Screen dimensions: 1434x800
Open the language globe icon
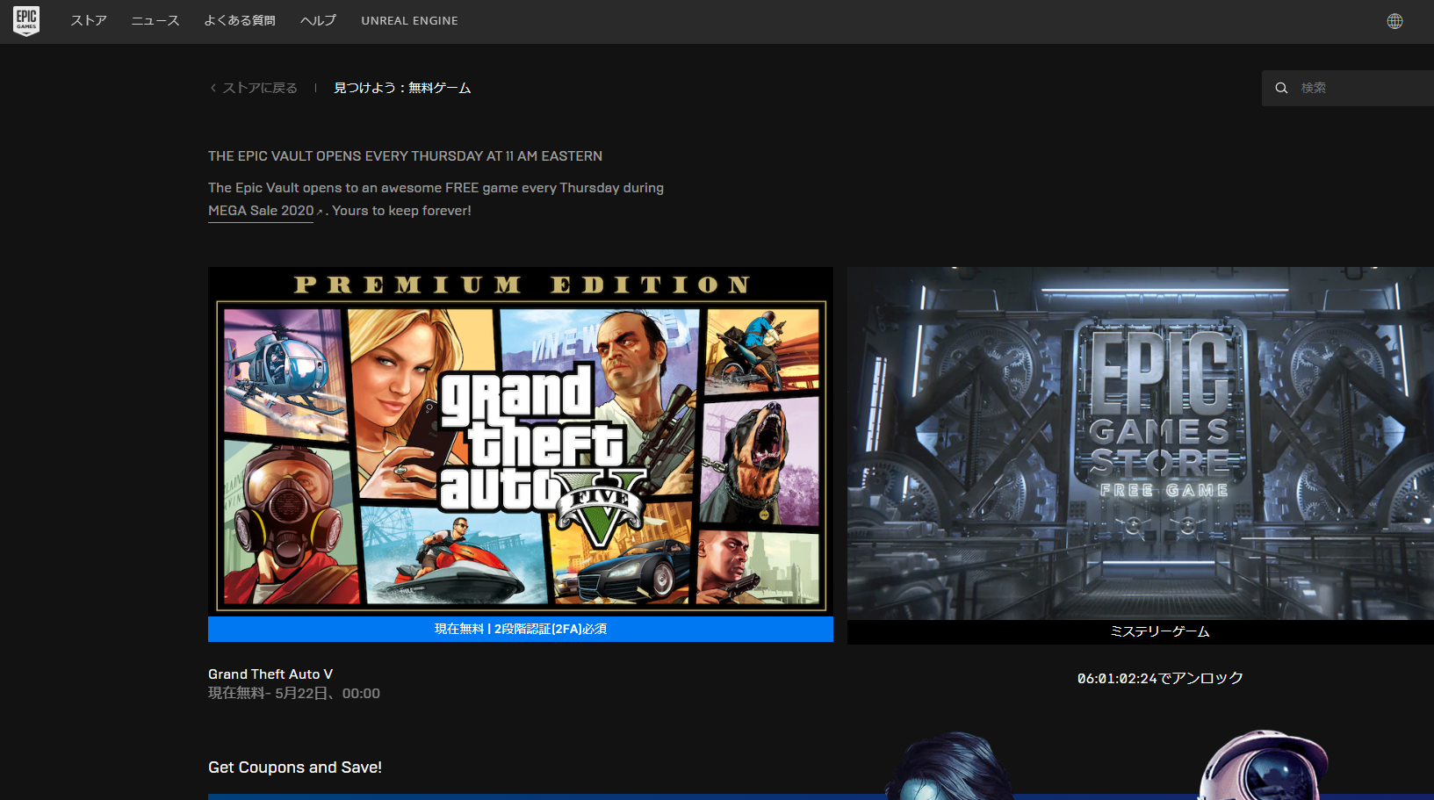(1394, 21)
